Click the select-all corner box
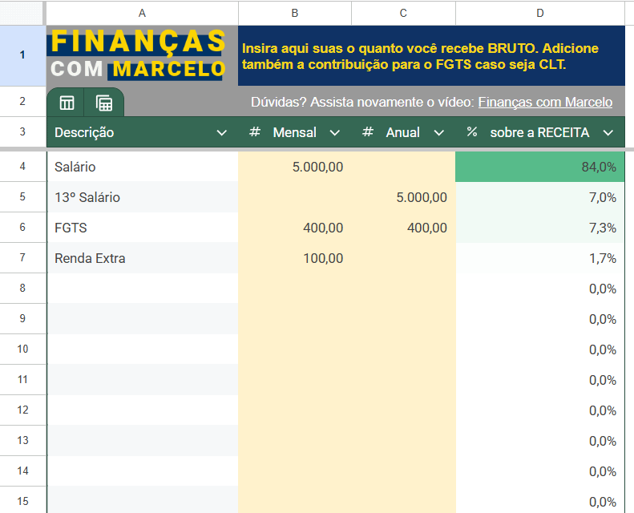The width and height of the screenshot is (634, 513). point(22,14)
